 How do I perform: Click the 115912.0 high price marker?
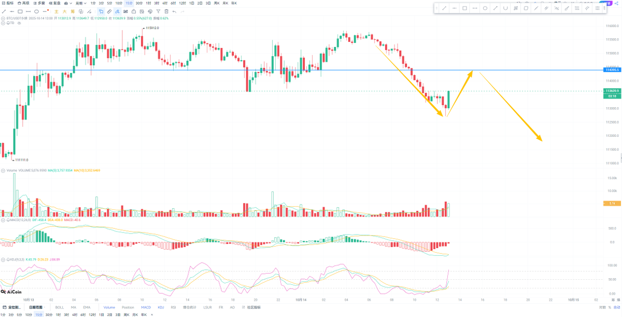[x=152, y=28]
